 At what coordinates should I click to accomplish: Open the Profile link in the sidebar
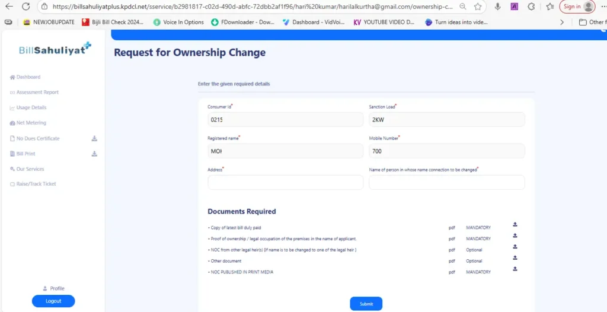(57, 288)
